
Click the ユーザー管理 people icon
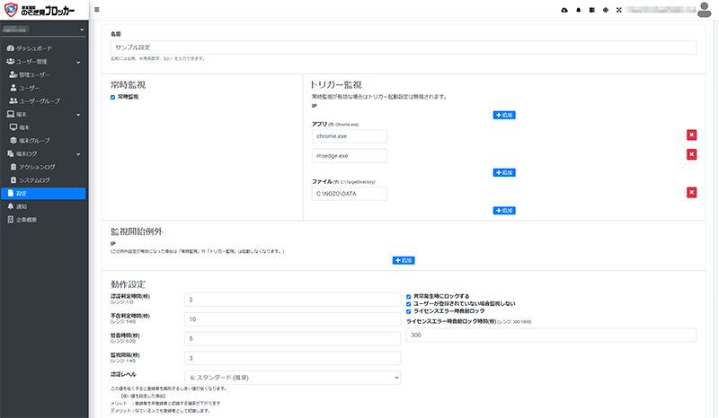[11, 61]
